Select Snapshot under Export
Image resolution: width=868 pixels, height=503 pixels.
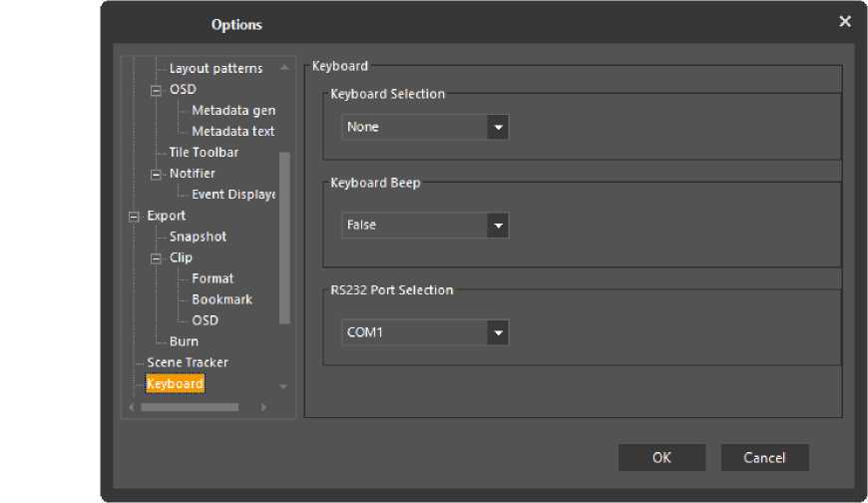[198, 237]
